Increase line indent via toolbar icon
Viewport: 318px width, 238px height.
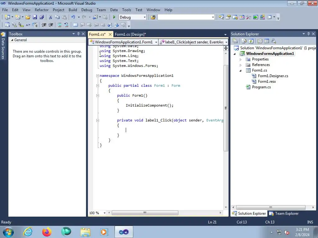(x=51, y=25)
